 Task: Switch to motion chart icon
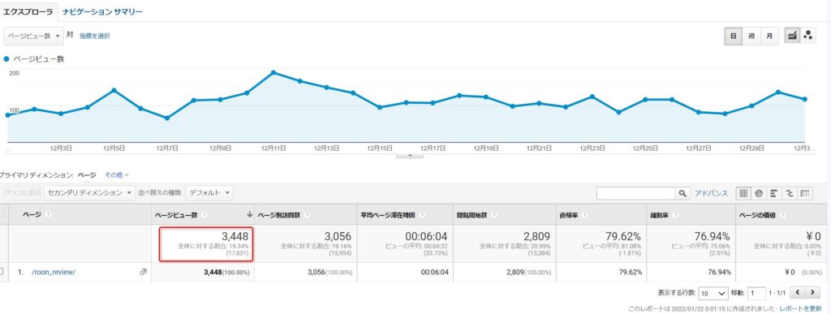tap(807, 36)
